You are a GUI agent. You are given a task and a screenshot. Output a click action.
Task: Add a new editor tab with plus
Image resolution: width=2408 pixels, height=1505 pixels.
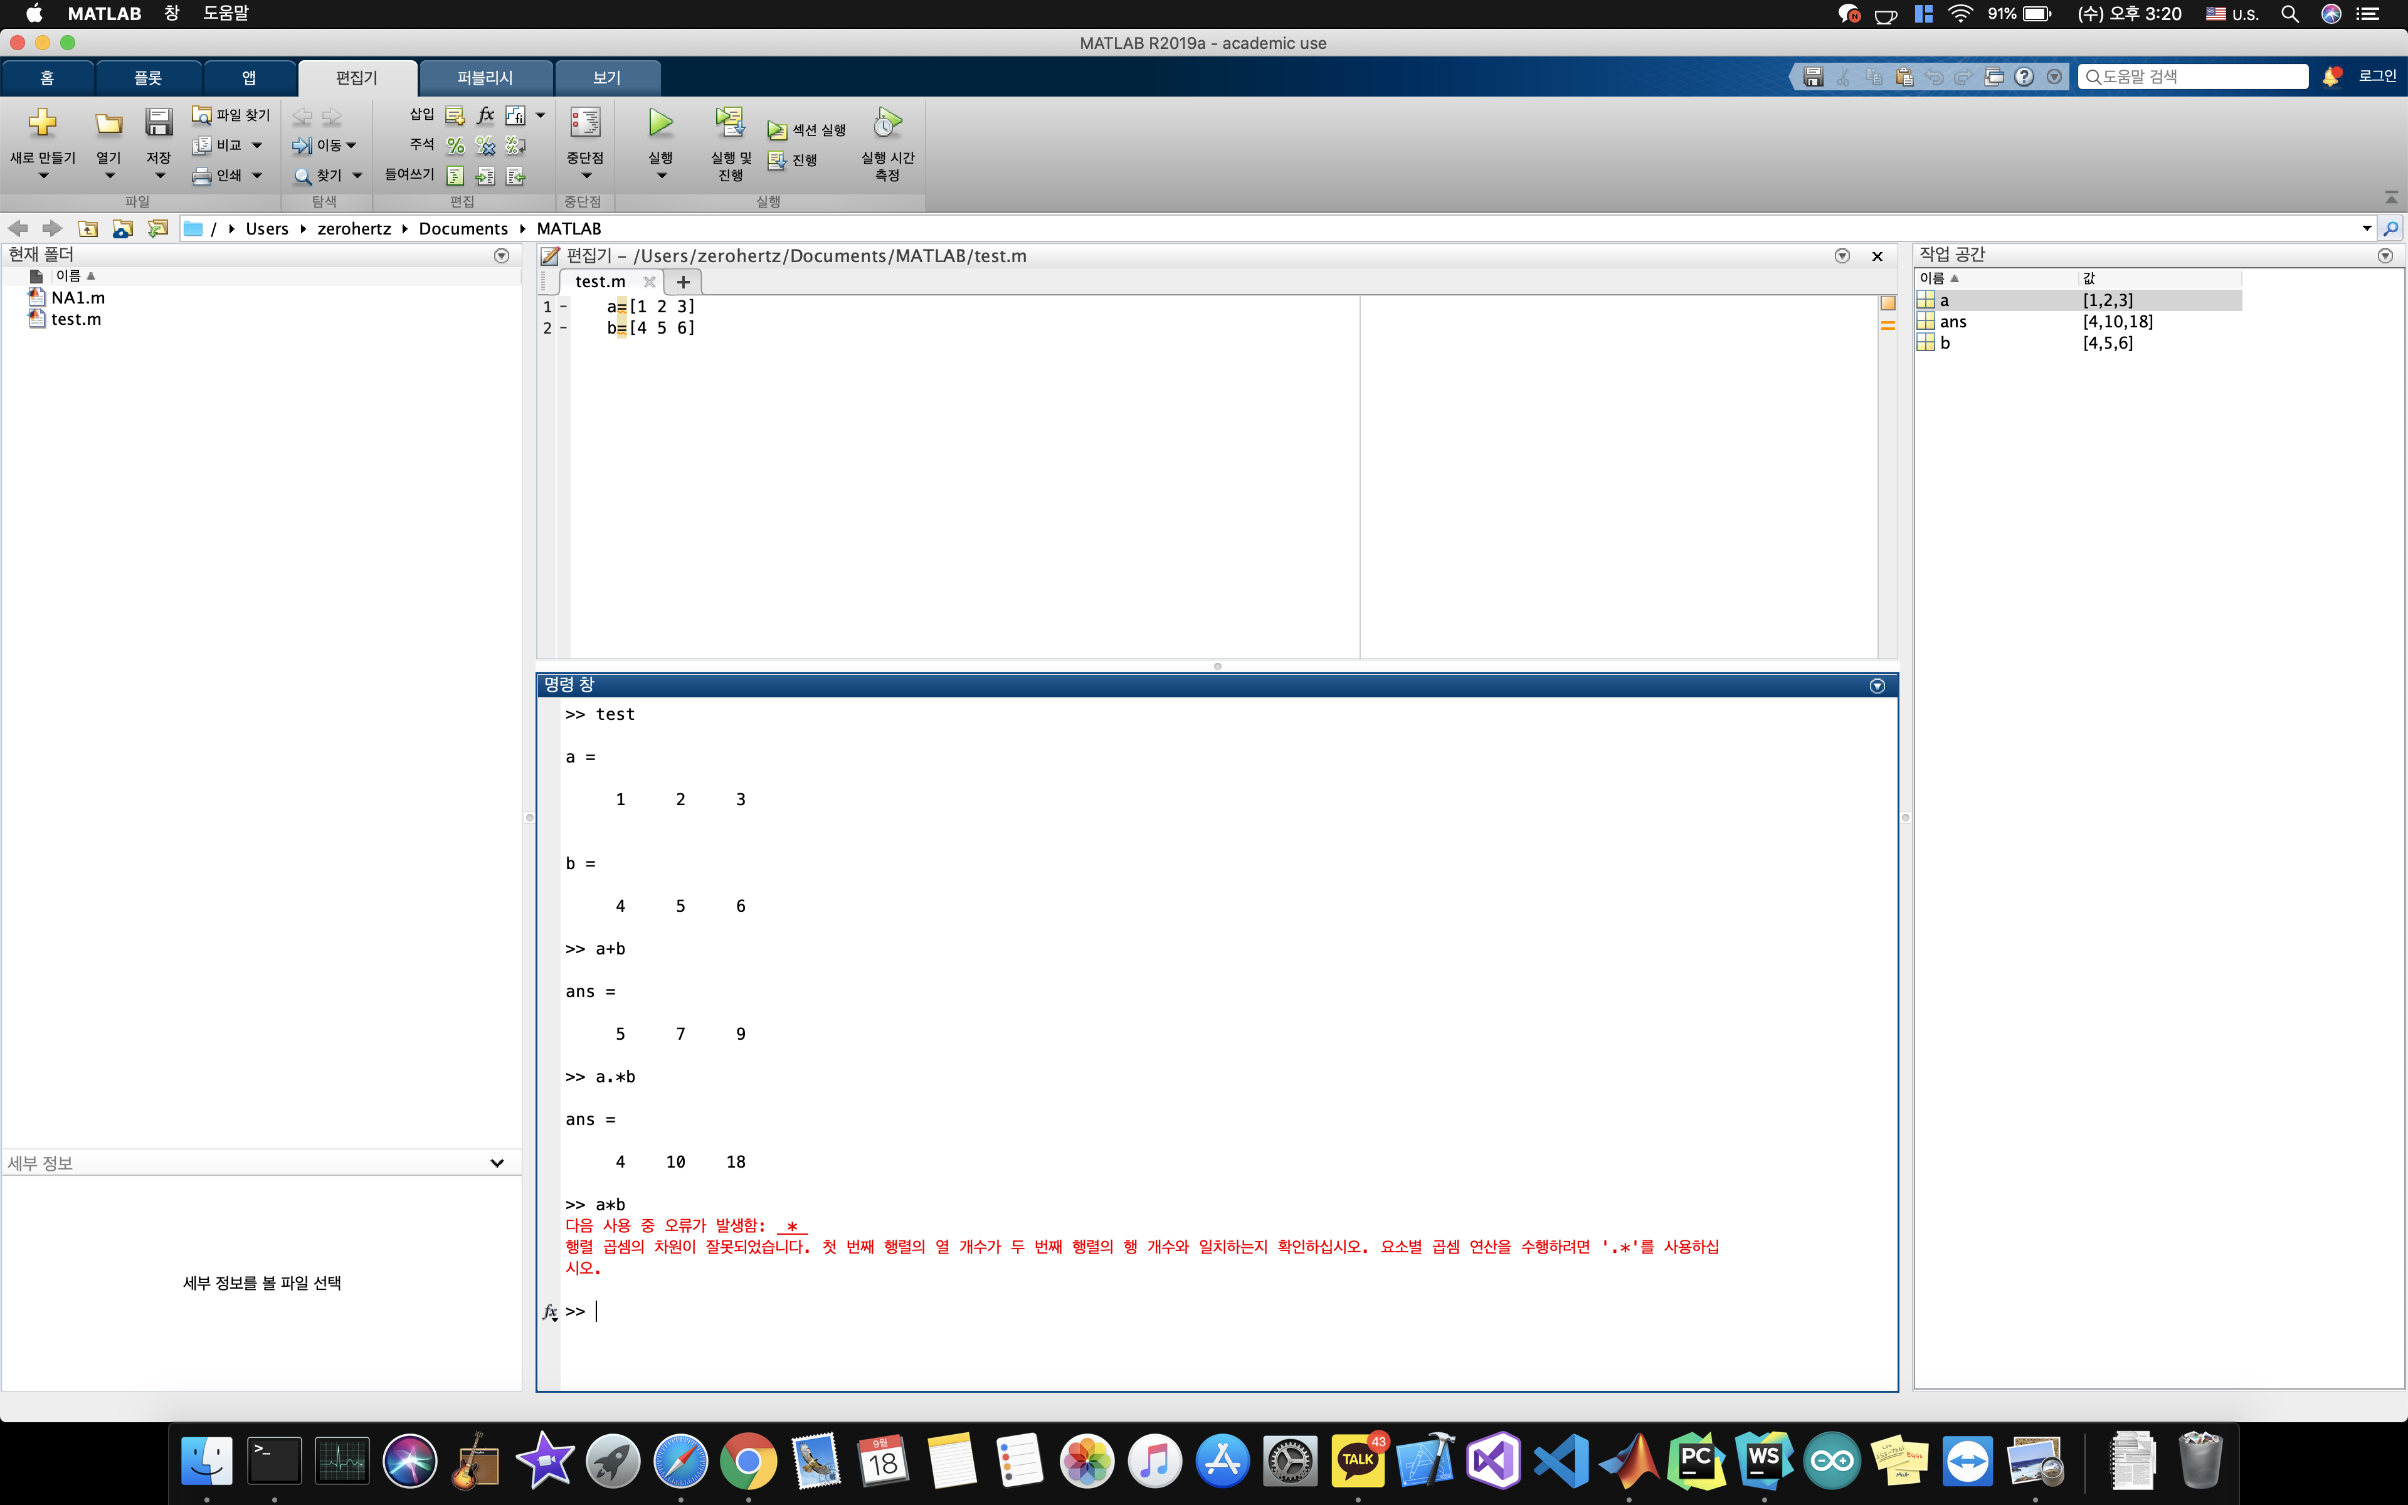pyautogui.click(x=684, y=282)
